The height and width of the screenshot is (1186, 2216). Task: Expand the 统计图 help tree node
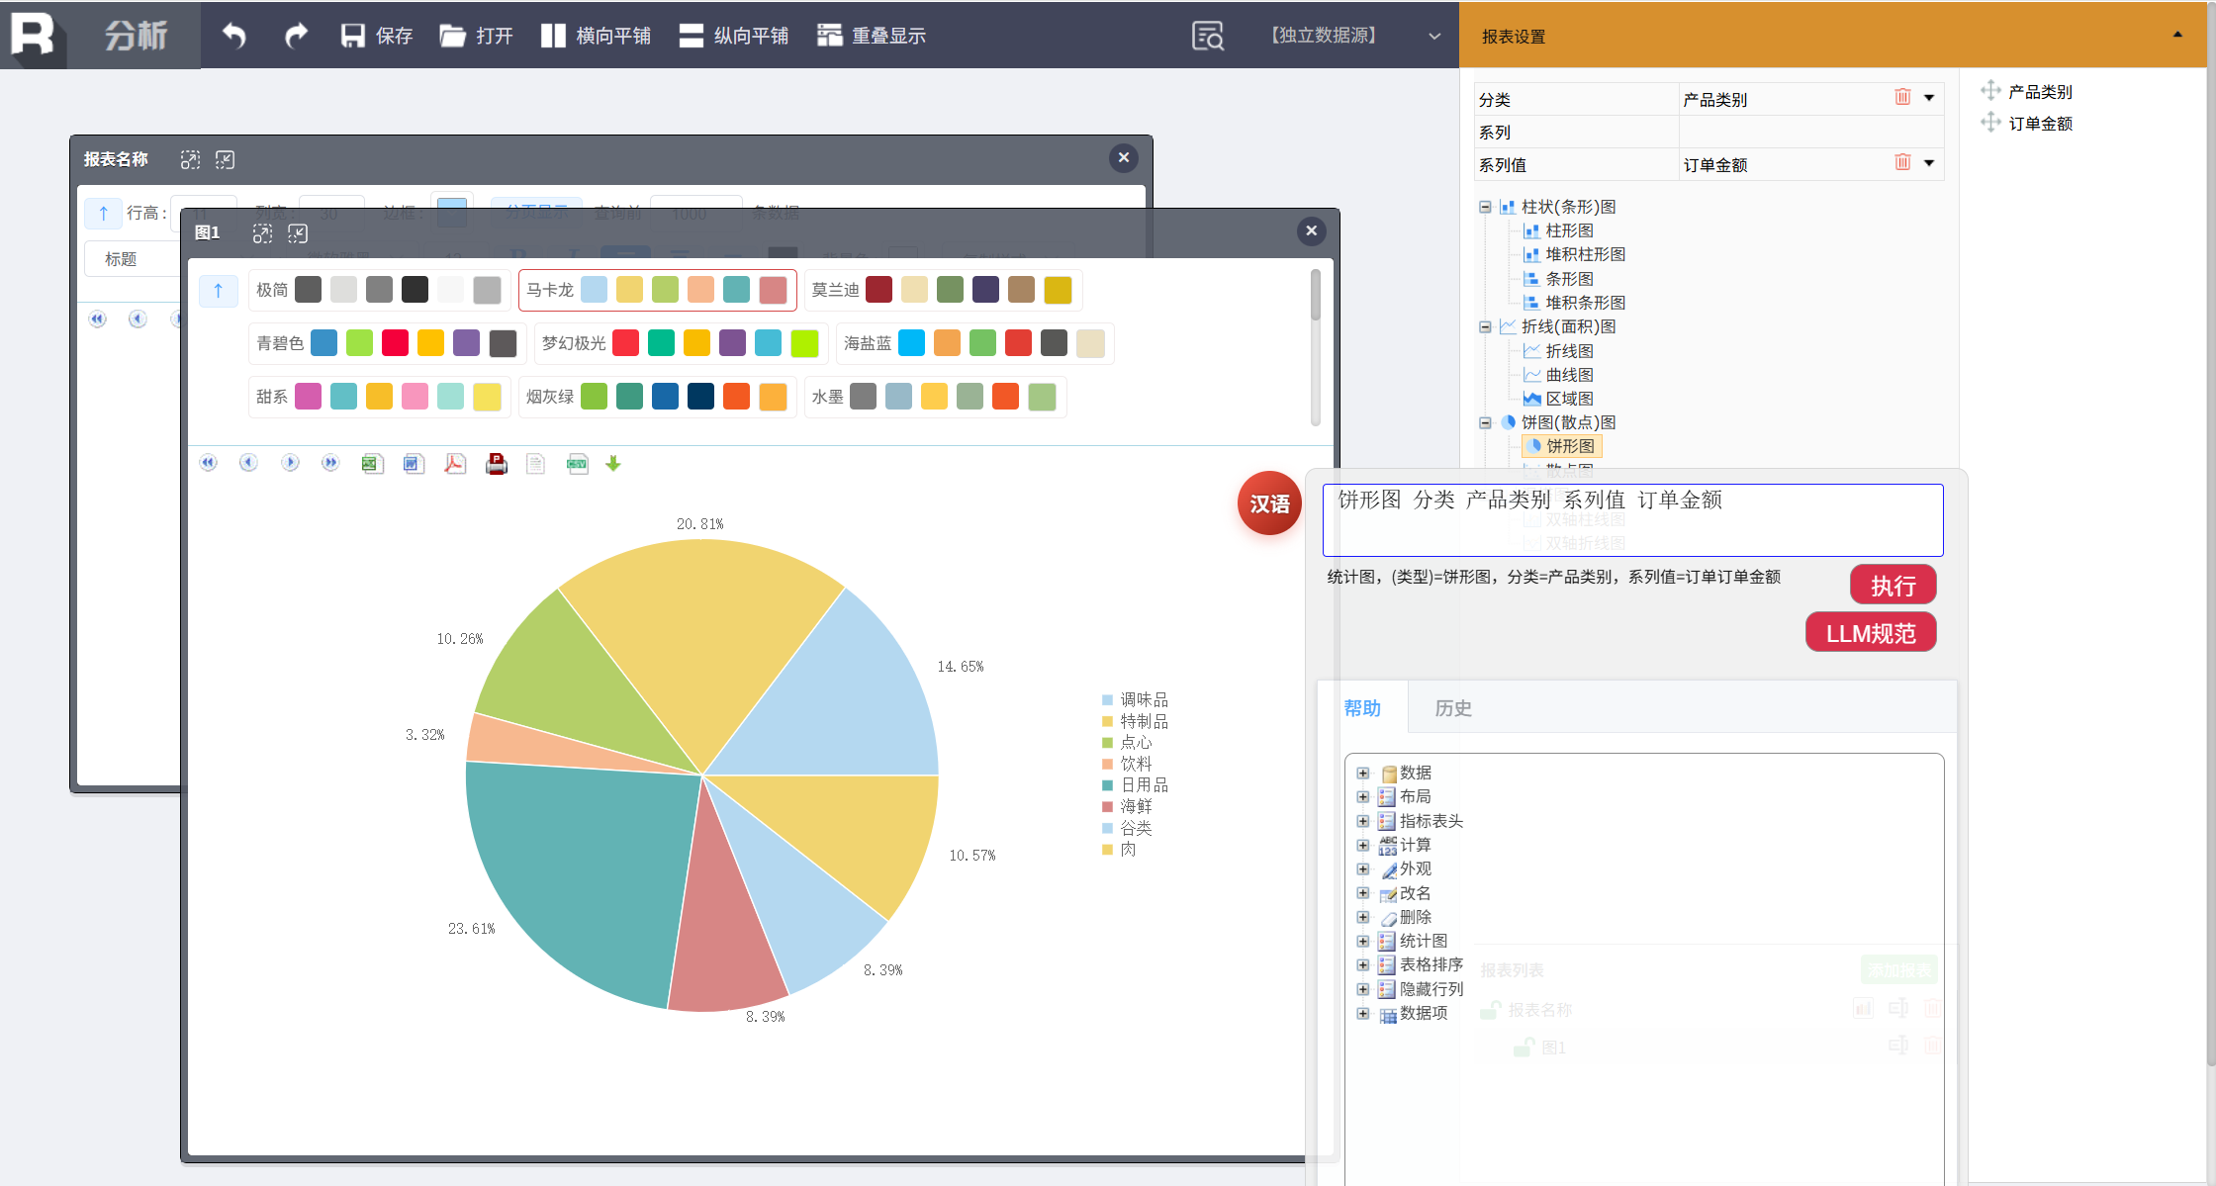(x=1362, y=941)
